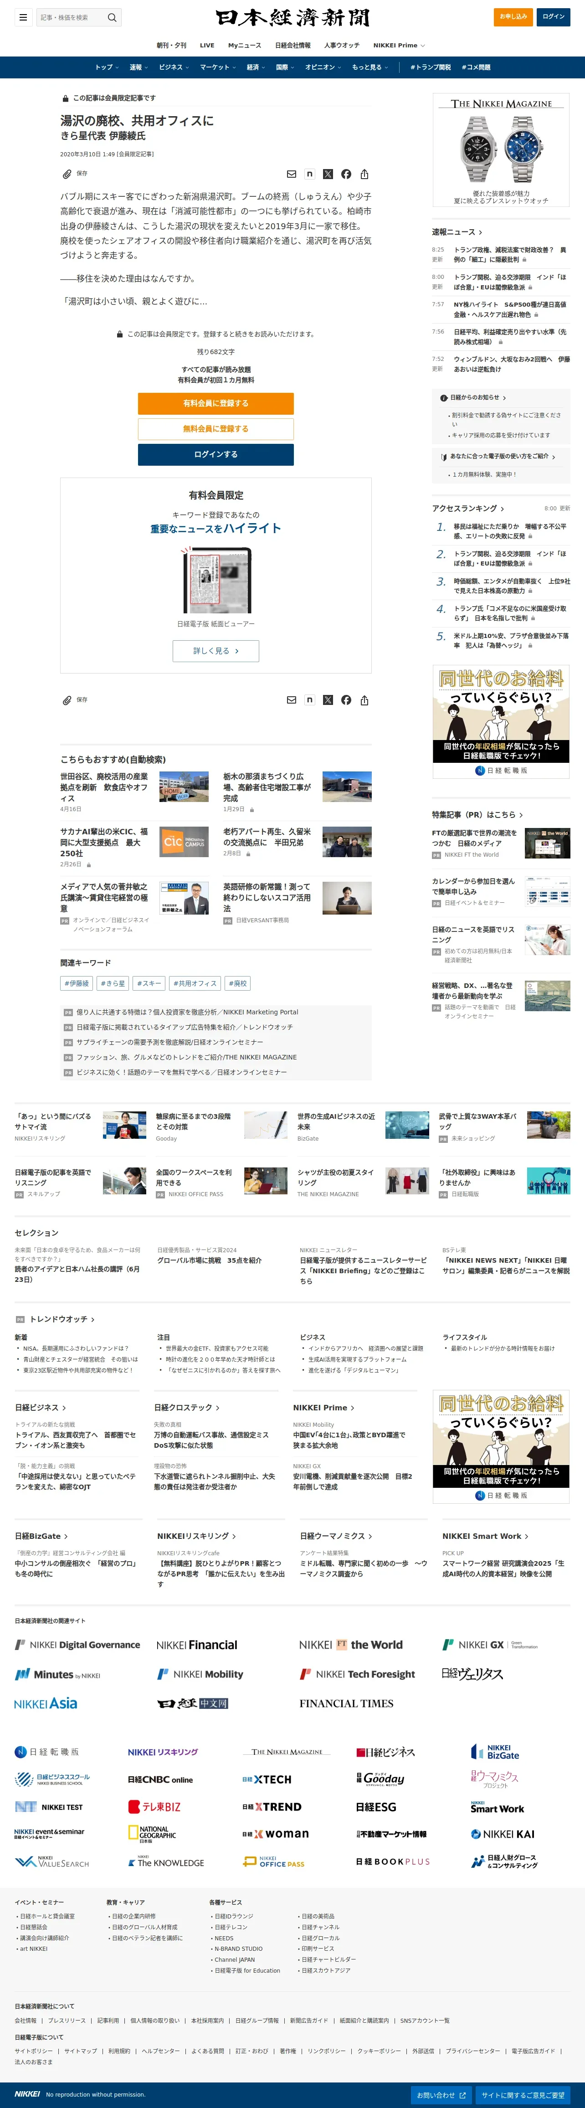This screenshot has height=2108, width=585.
Task: Open the 日経CNBC online logo
Action: tap(160, 1780)
